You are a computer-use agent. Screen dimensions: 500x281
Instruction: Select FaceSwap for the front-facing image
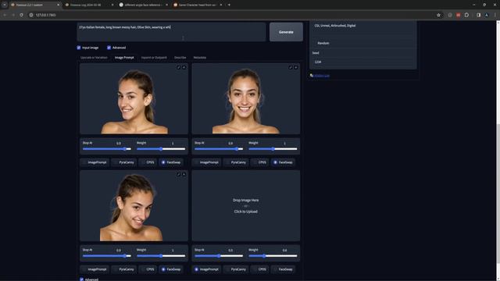click(283, 162)
